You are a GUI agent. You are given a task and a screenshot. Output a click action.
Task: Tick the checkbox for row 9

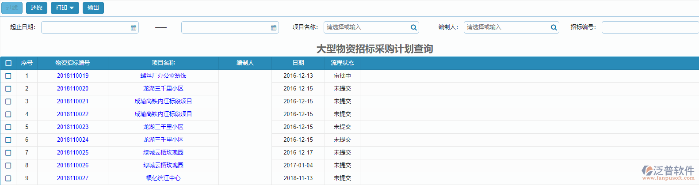[x=8, y=178]
